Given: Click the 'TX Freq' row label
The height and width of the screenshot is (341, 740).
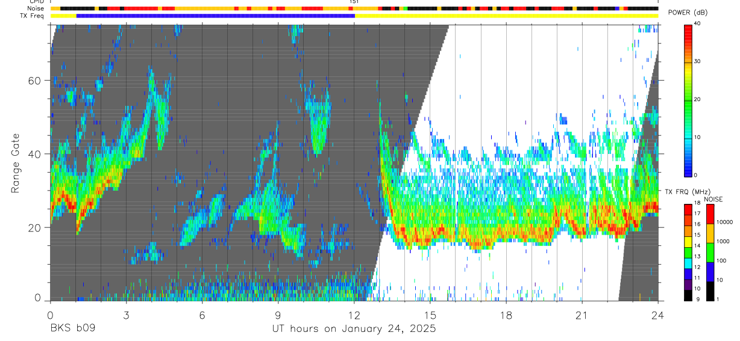Looking at the screenshot, I should coord(31,16).
